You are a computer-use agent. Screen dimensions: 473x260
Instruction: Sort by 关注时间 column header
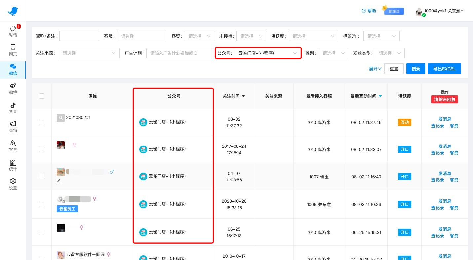[x=234, y=96]
